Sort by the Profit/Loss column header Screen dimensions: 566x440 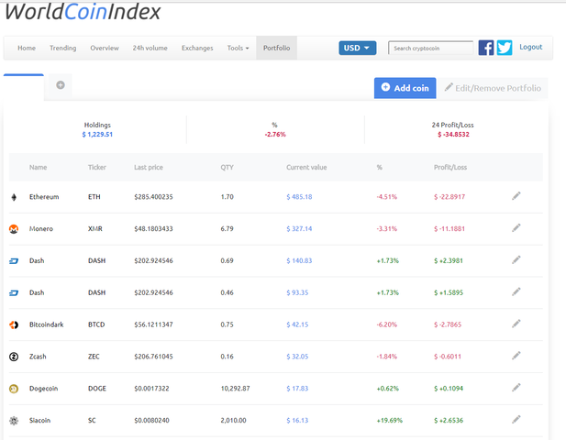(450, 168)
